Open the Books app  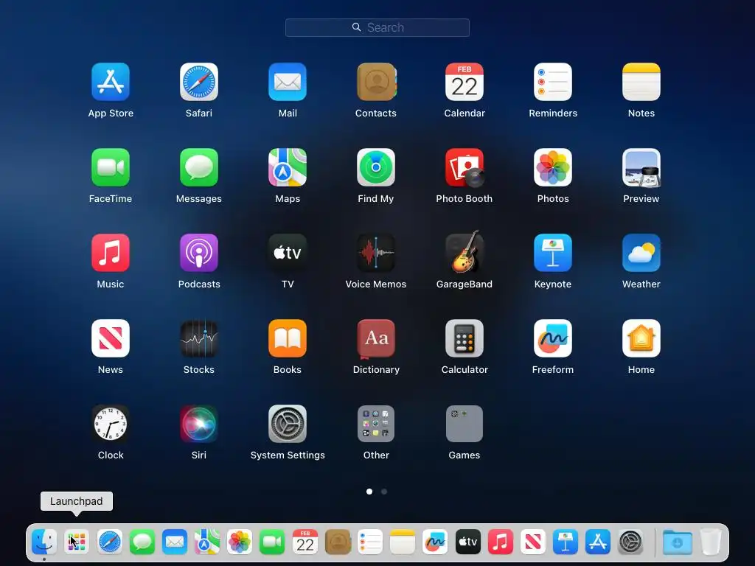pos(288,338)
